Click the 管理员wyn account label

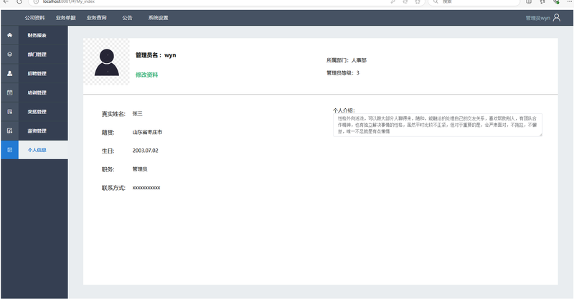point(537,18)
